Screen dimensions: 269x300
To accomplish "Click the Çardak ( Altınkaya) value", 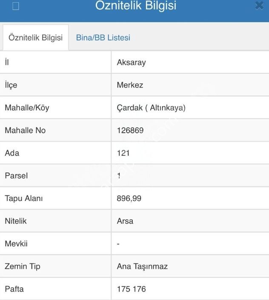I will pyautogui.click(x=151, y=108).
